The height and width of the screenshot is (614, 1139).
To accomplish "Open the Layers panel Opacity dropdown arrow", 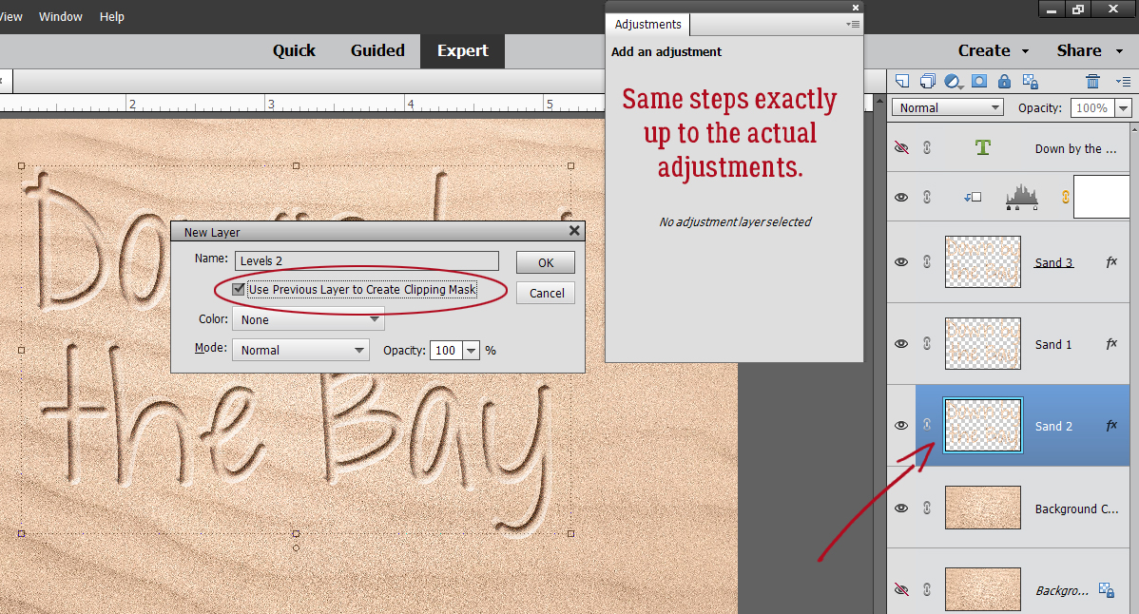I will click(x=1123, y=107).
